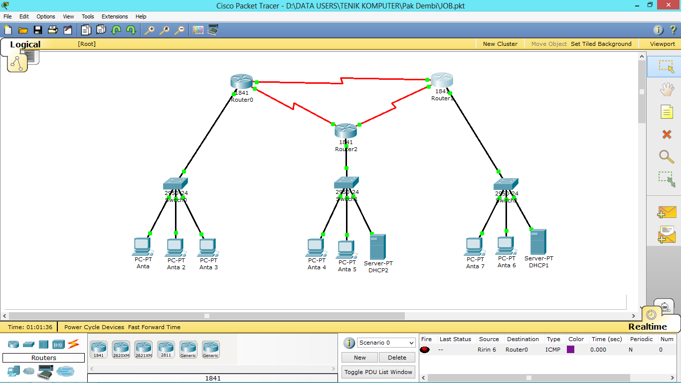This screenshot has width=681, height=383.
Task: Select Router2 on the workspace
Action: tap(346, 131)
